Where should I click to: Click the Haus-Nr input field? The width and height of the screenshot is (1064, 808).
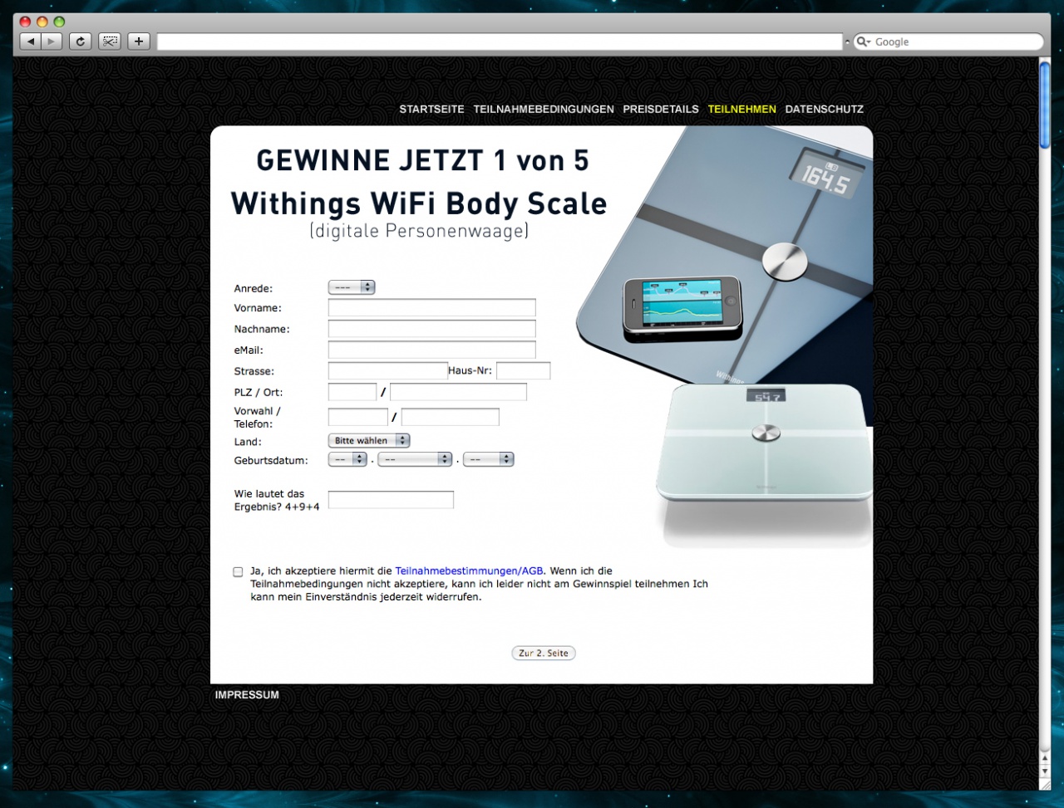click(x=523, y=371)
